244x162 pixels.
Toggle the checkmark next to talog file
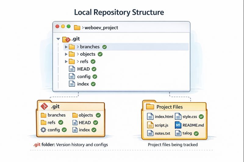pos(196,133)
